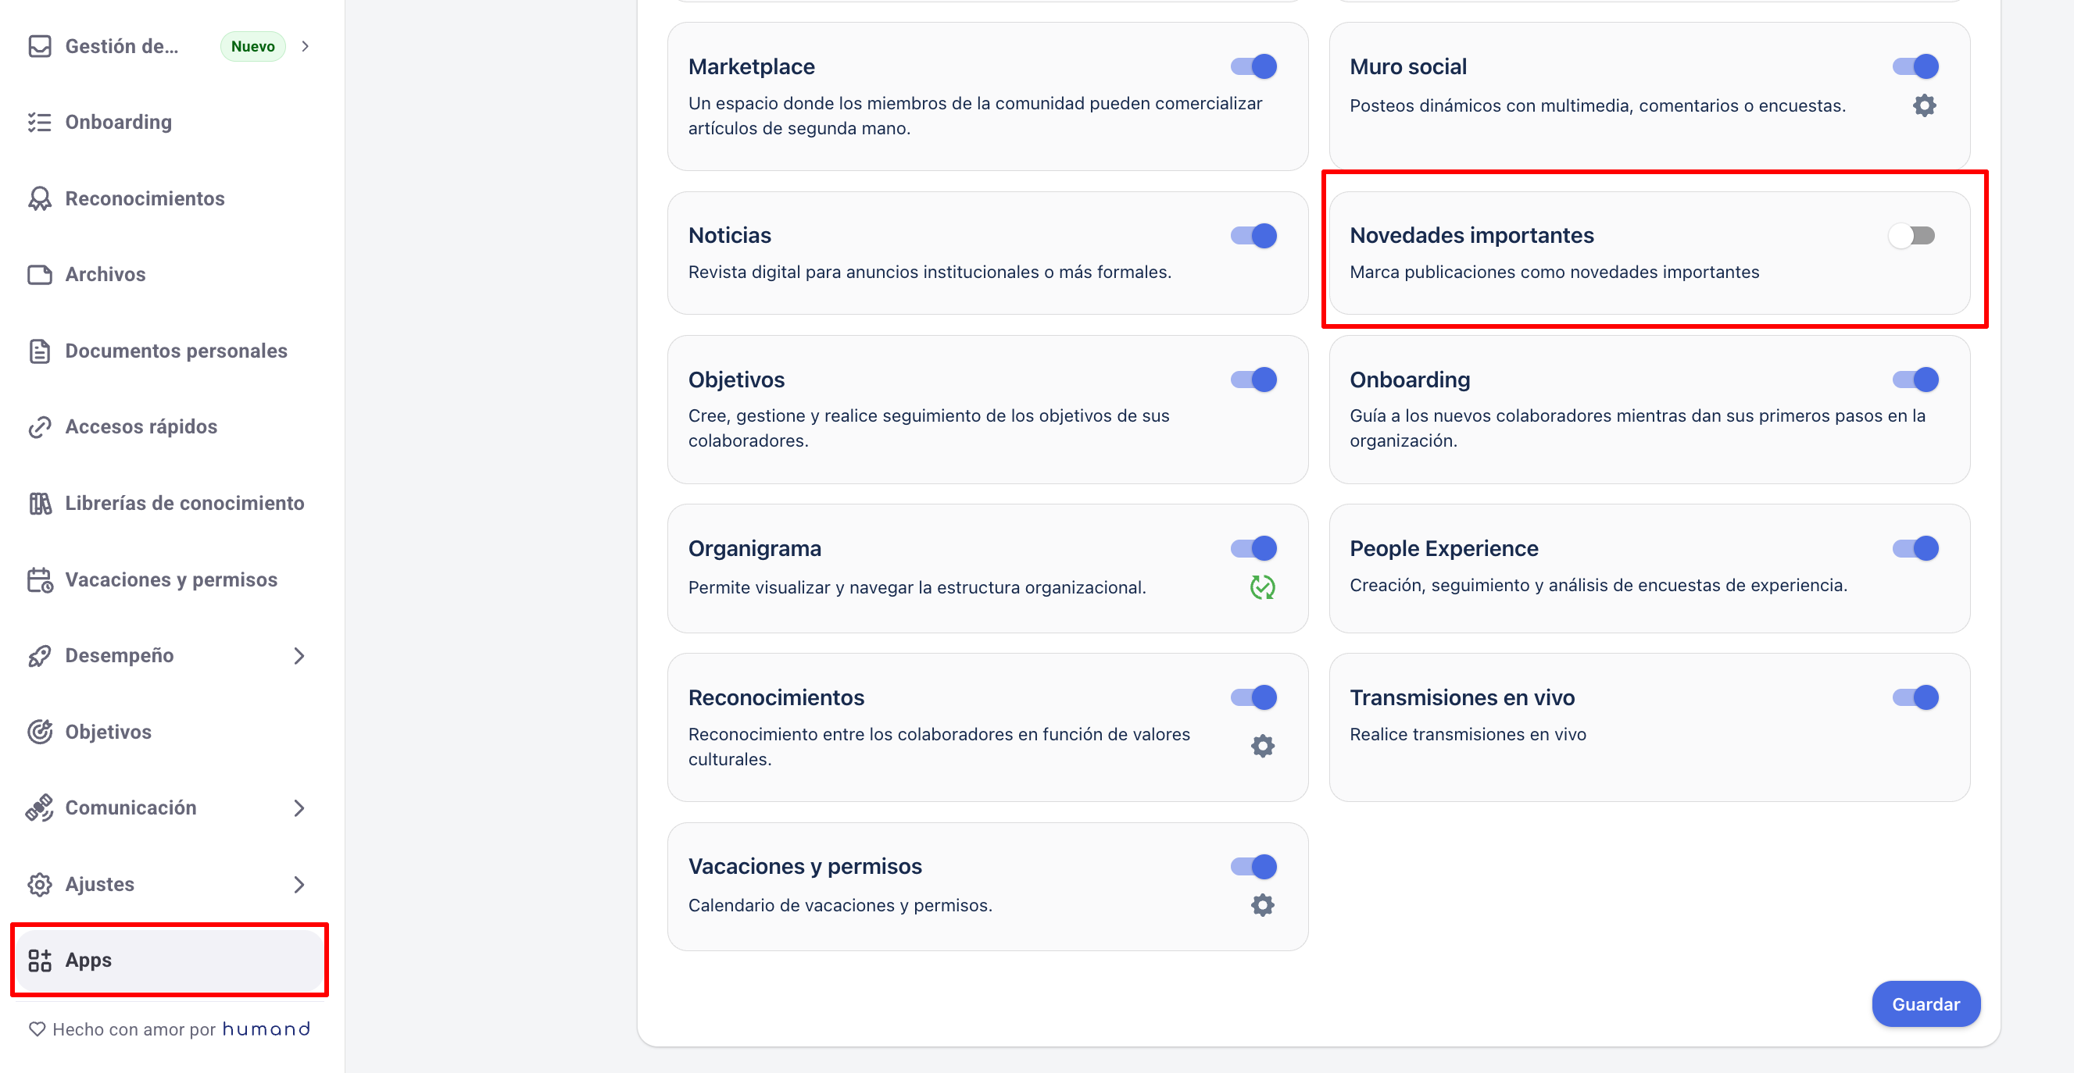Image resolution: width=2074 pixels, height=1073 pixels.
Task: Expand the Desempeño sidebar section
Action: click(x=299, y=655)
